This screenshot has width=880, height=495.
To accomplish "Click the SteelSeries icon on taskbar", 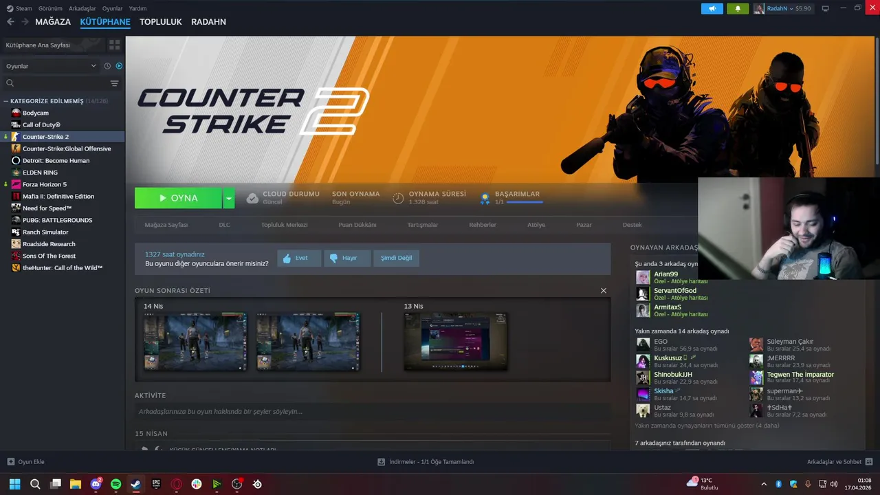I will [x=257, y=484].
